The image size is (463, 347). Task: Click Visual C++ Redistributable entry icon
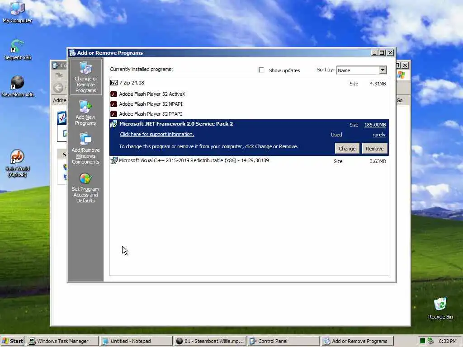click(x=113, y=160)
